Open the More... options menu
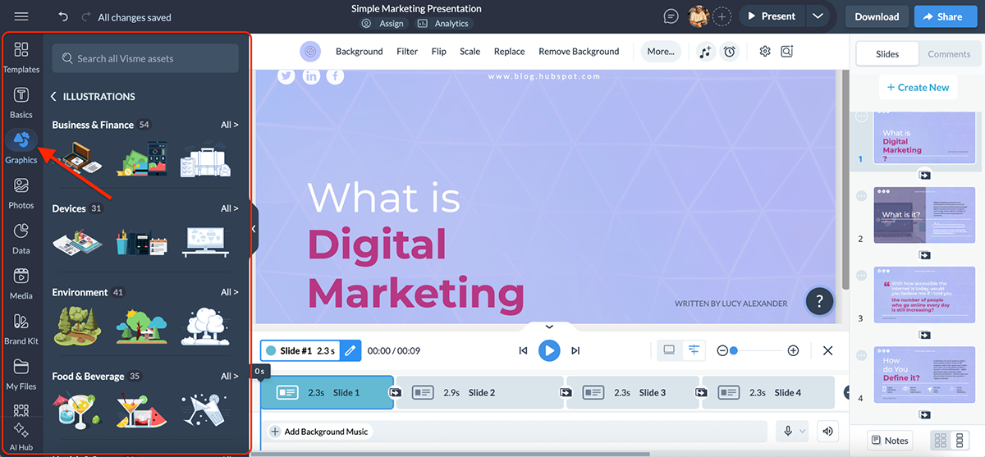Screen dimensions: 985x457 pyautogui.click(x=660, y=52)
